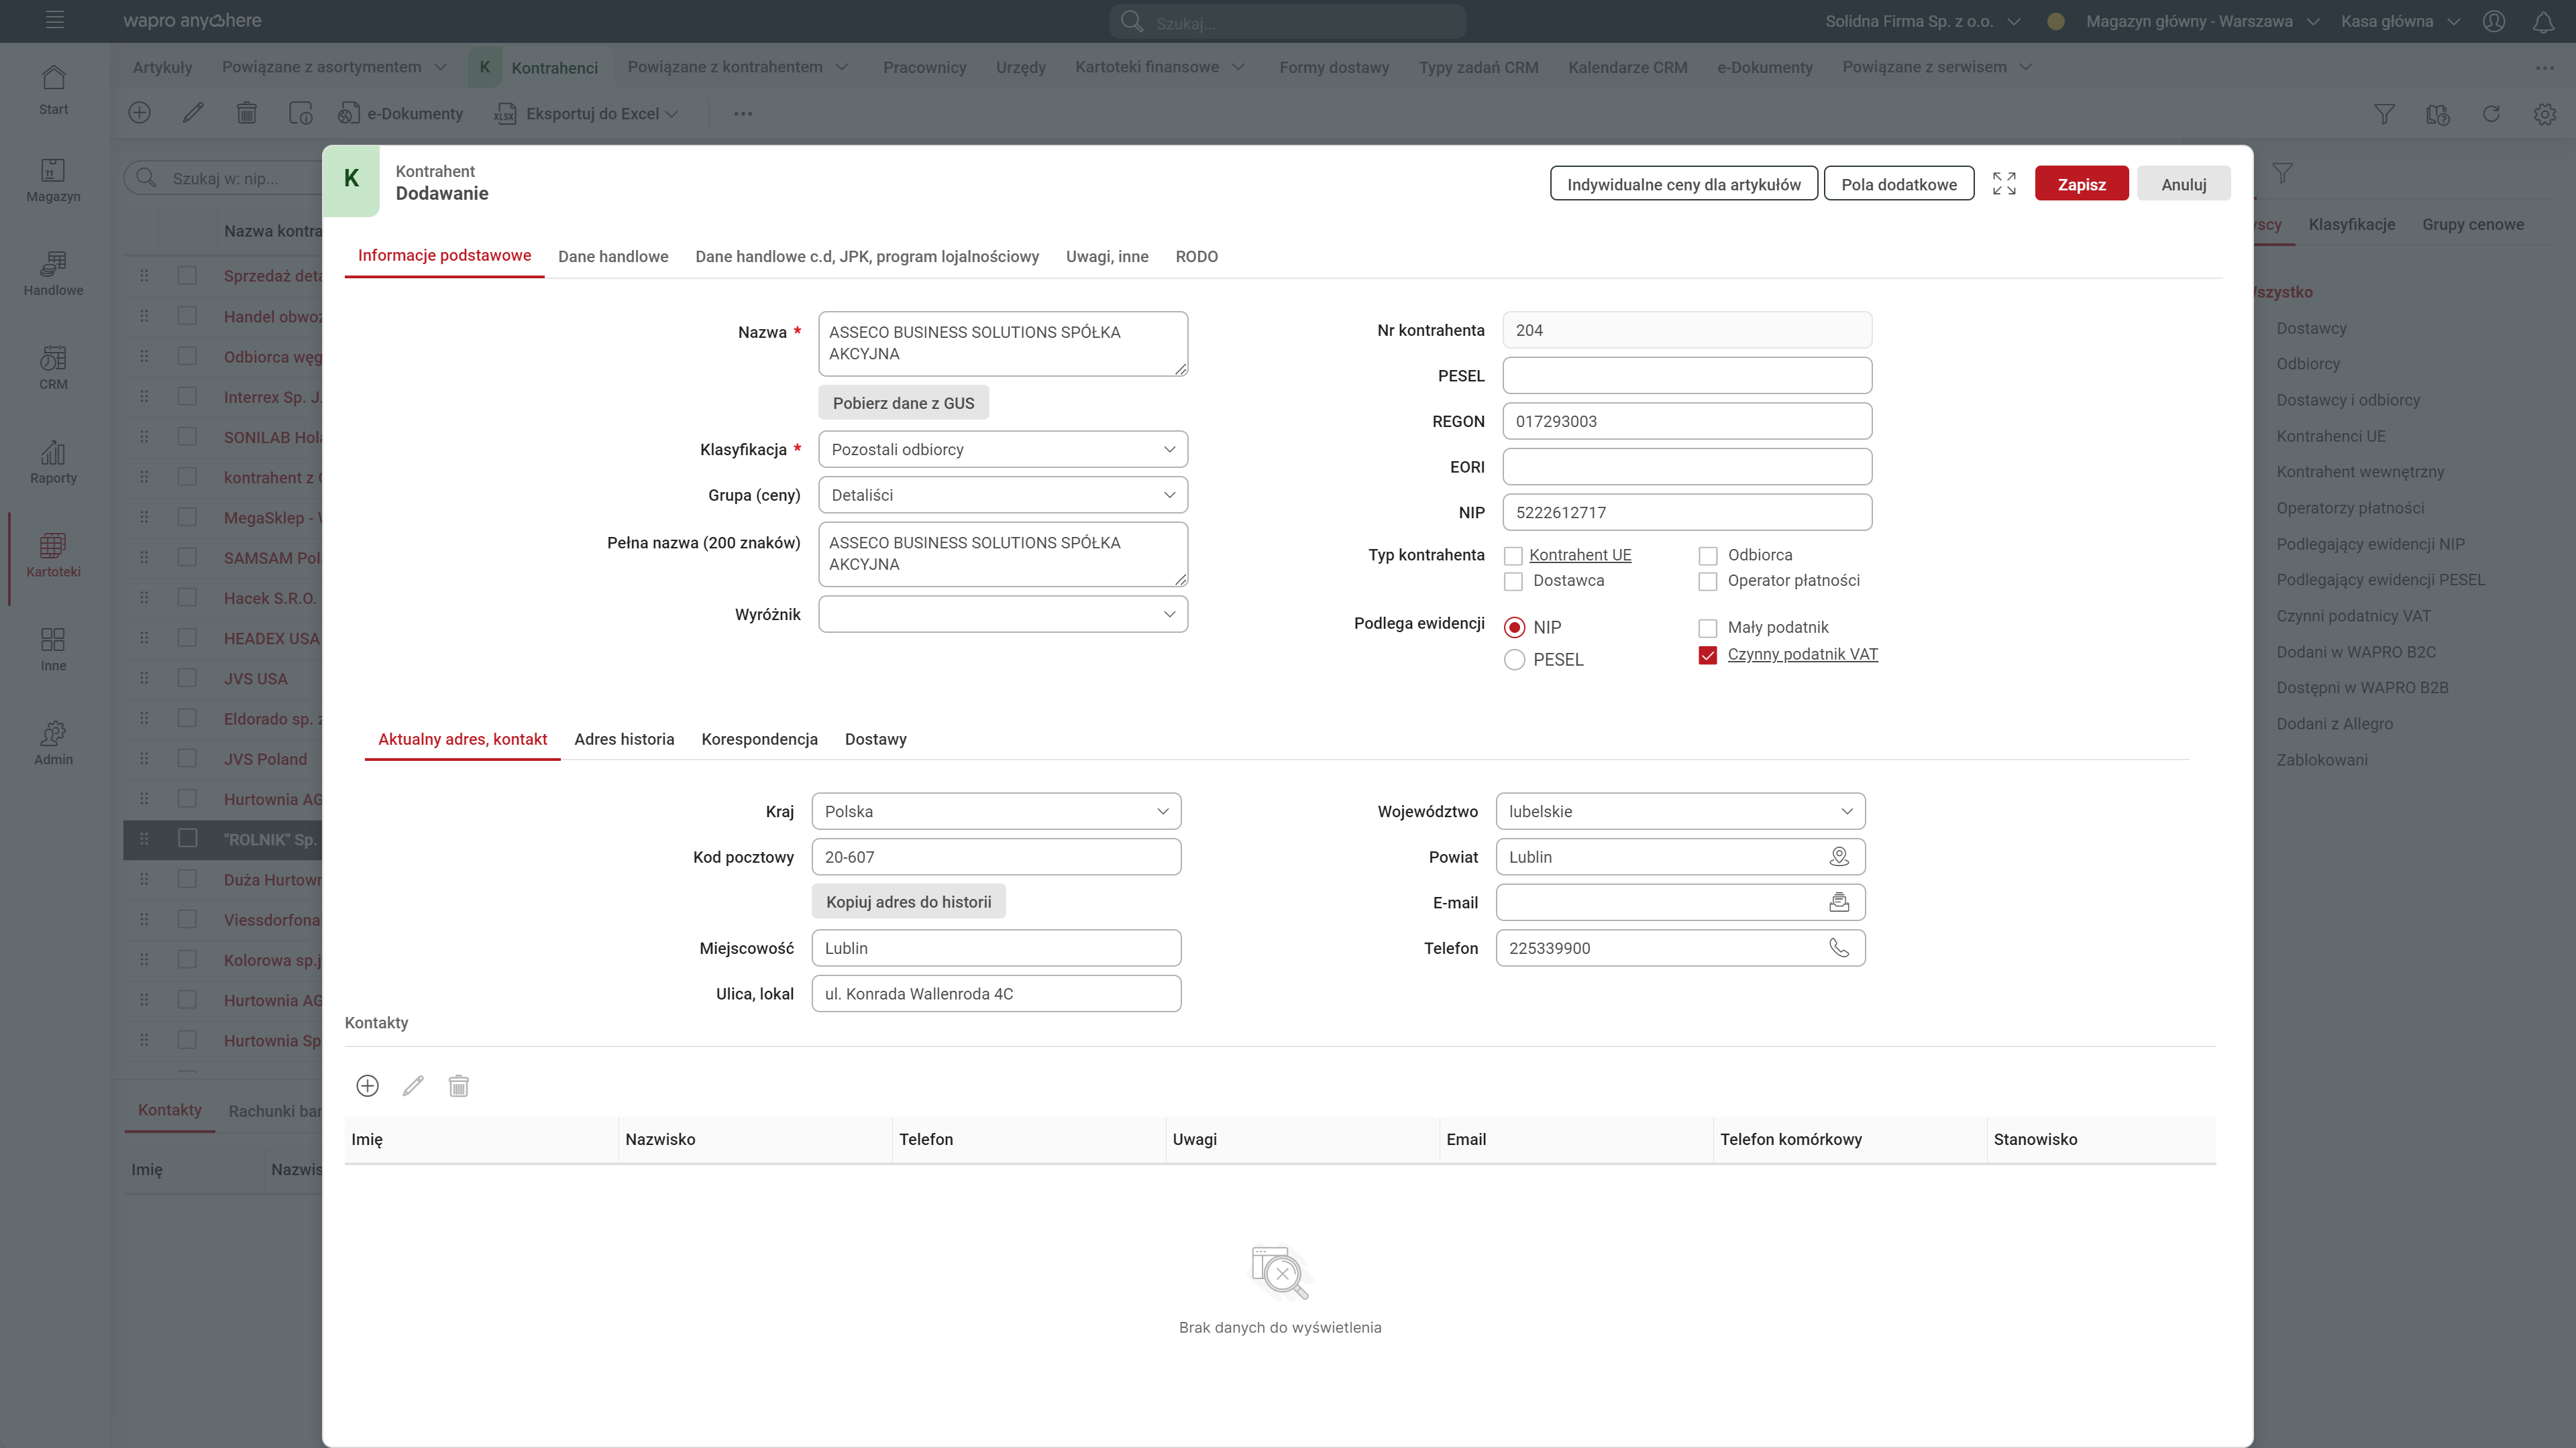Enable the Mały podatnik checkbox
Image resolution: width=2576 pixels, height=1448 pixels.
coord(1708,629)
